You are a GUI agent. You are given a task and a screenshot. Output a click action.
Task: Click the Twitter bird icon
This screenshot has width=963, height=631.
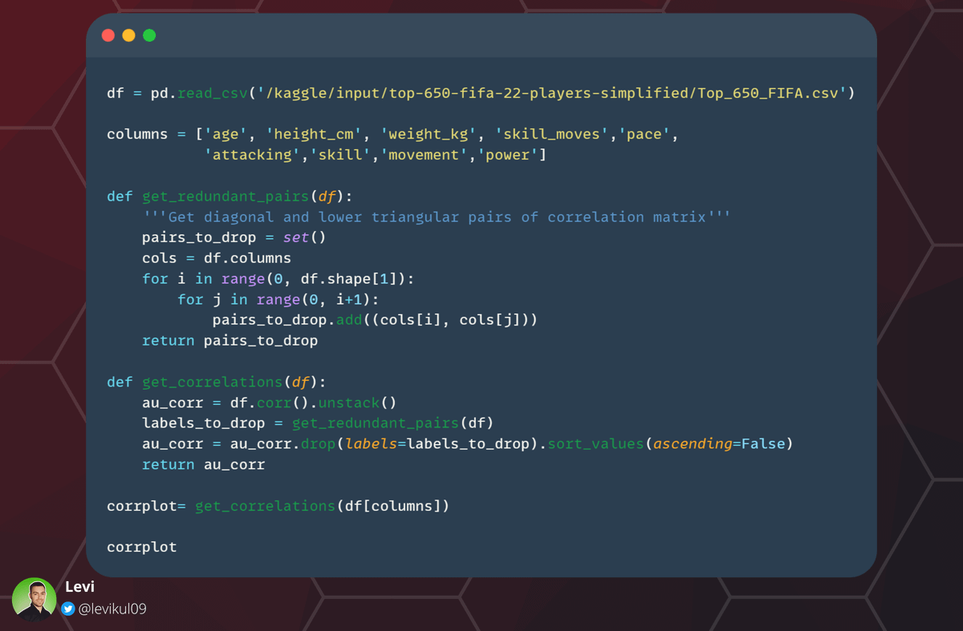pyautogui.click(x=68, y=609)
